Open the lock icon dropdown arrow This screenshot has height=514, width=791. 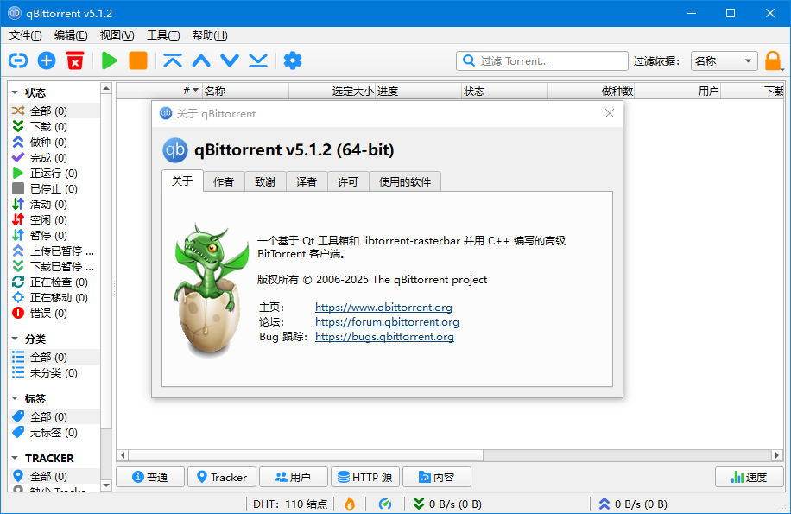point(782,70)
